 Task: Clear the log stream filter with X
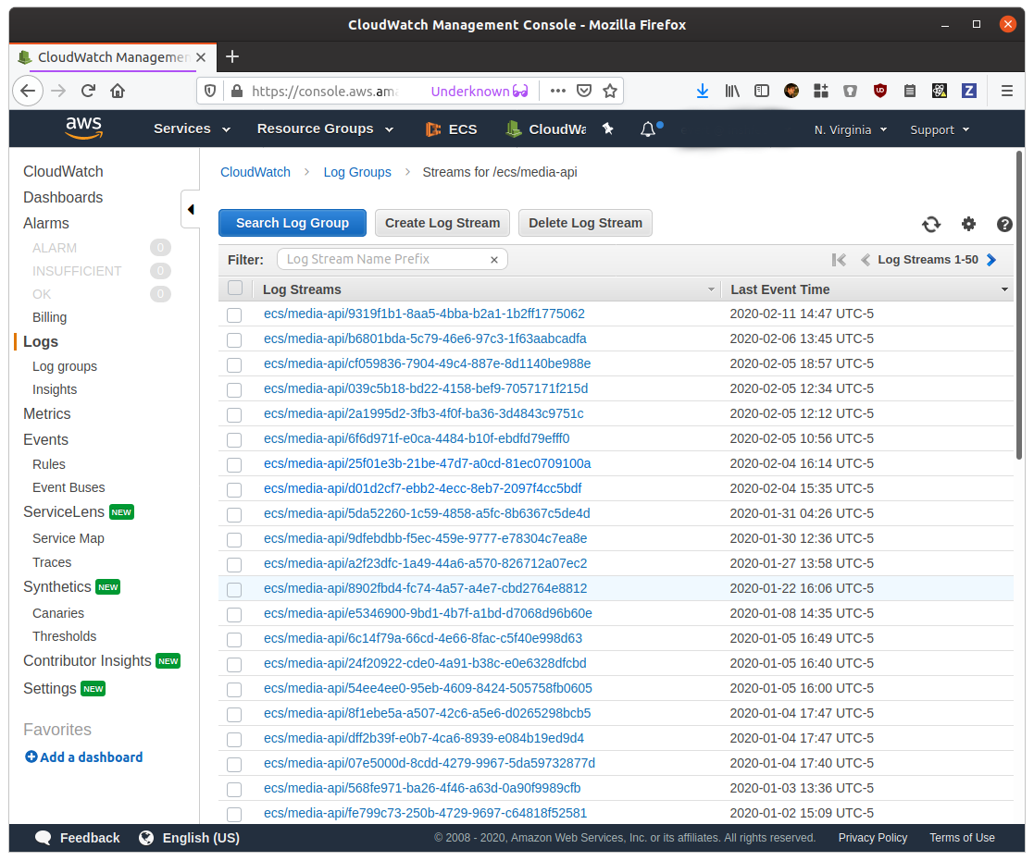(494, 260)
